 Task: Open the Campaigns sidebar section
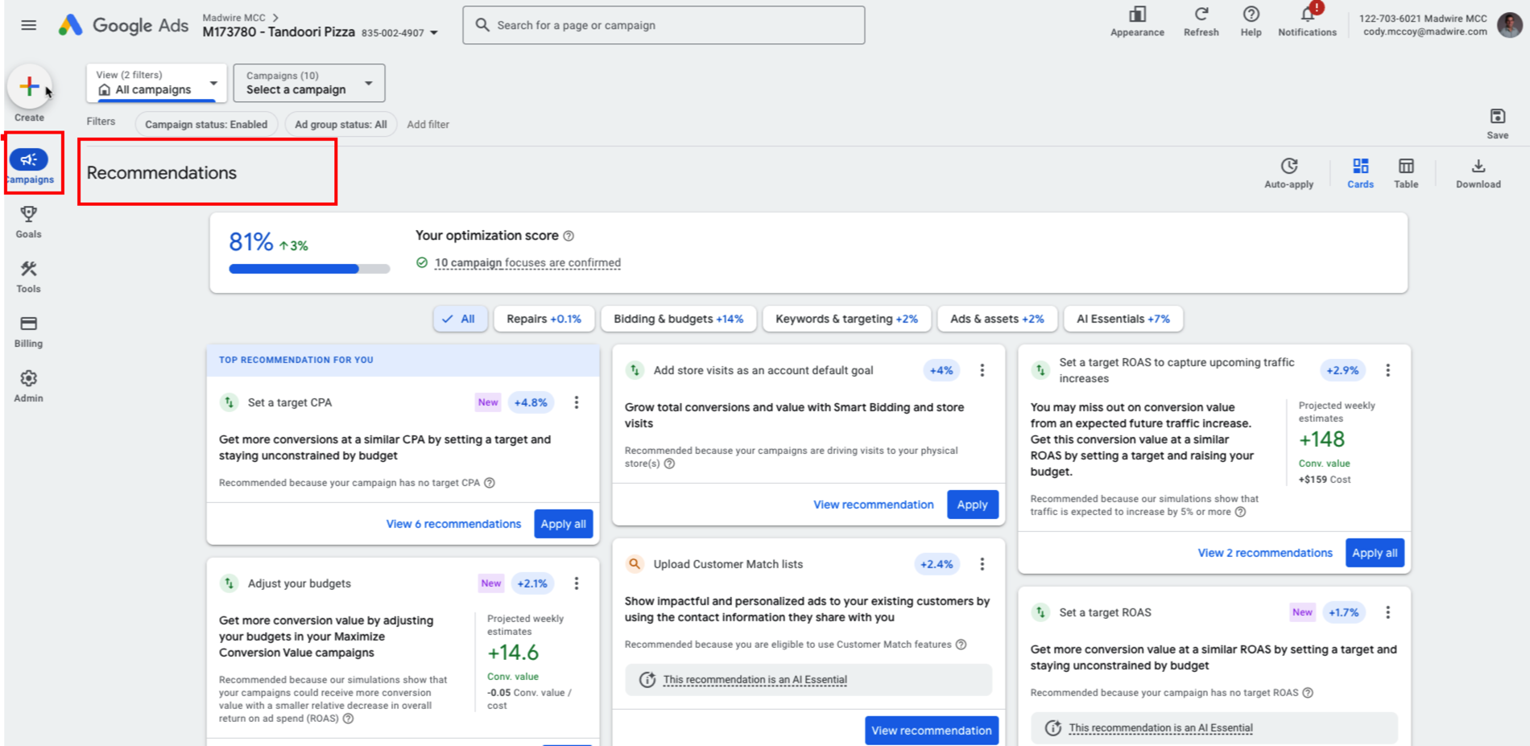pos(29,167)
